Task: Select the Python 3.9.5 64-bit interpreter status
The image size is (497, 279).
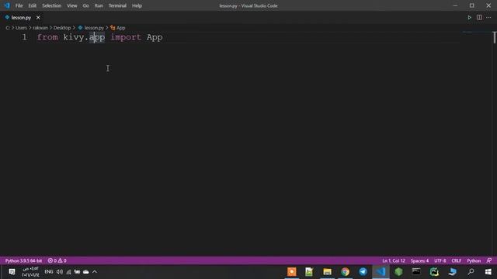Action: click(23, 260)
